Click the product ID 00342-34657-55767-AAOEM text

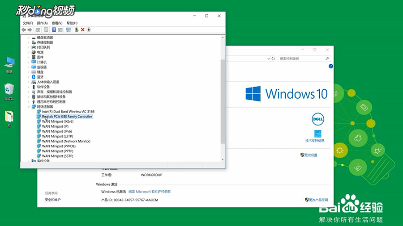pyautogui.click(x=136, y=200)
